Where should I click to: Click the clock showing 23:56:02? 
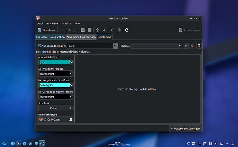119,143
